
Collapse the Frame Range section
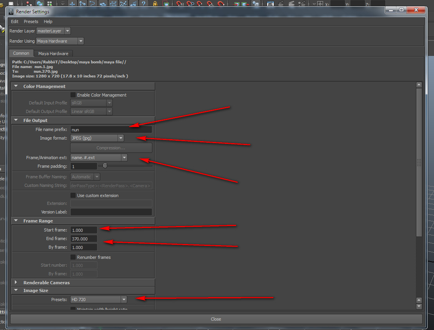[16, 221]
